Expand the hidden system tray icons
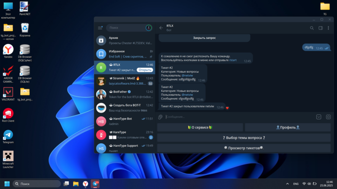The width and height of the screenshot is (337, 189). [x=287, y=184]
